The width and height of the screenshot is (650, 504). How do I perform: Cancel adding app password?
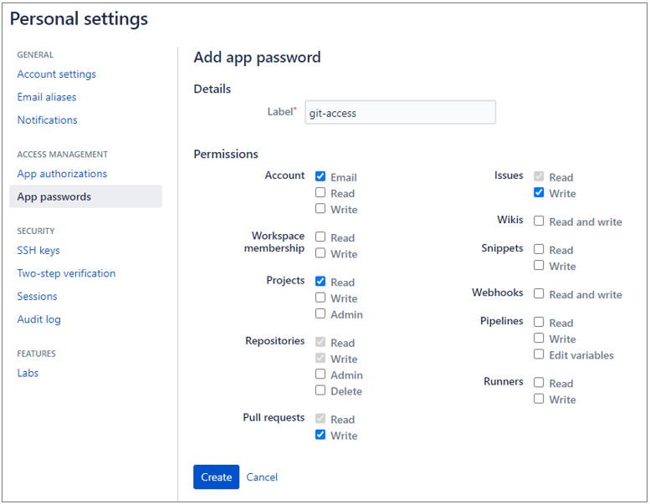(x=262, y=477)
